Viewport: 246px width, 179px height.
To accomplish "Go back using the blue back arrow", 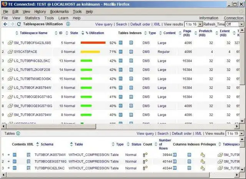I will pyautogui.click(x=5, y=24).
